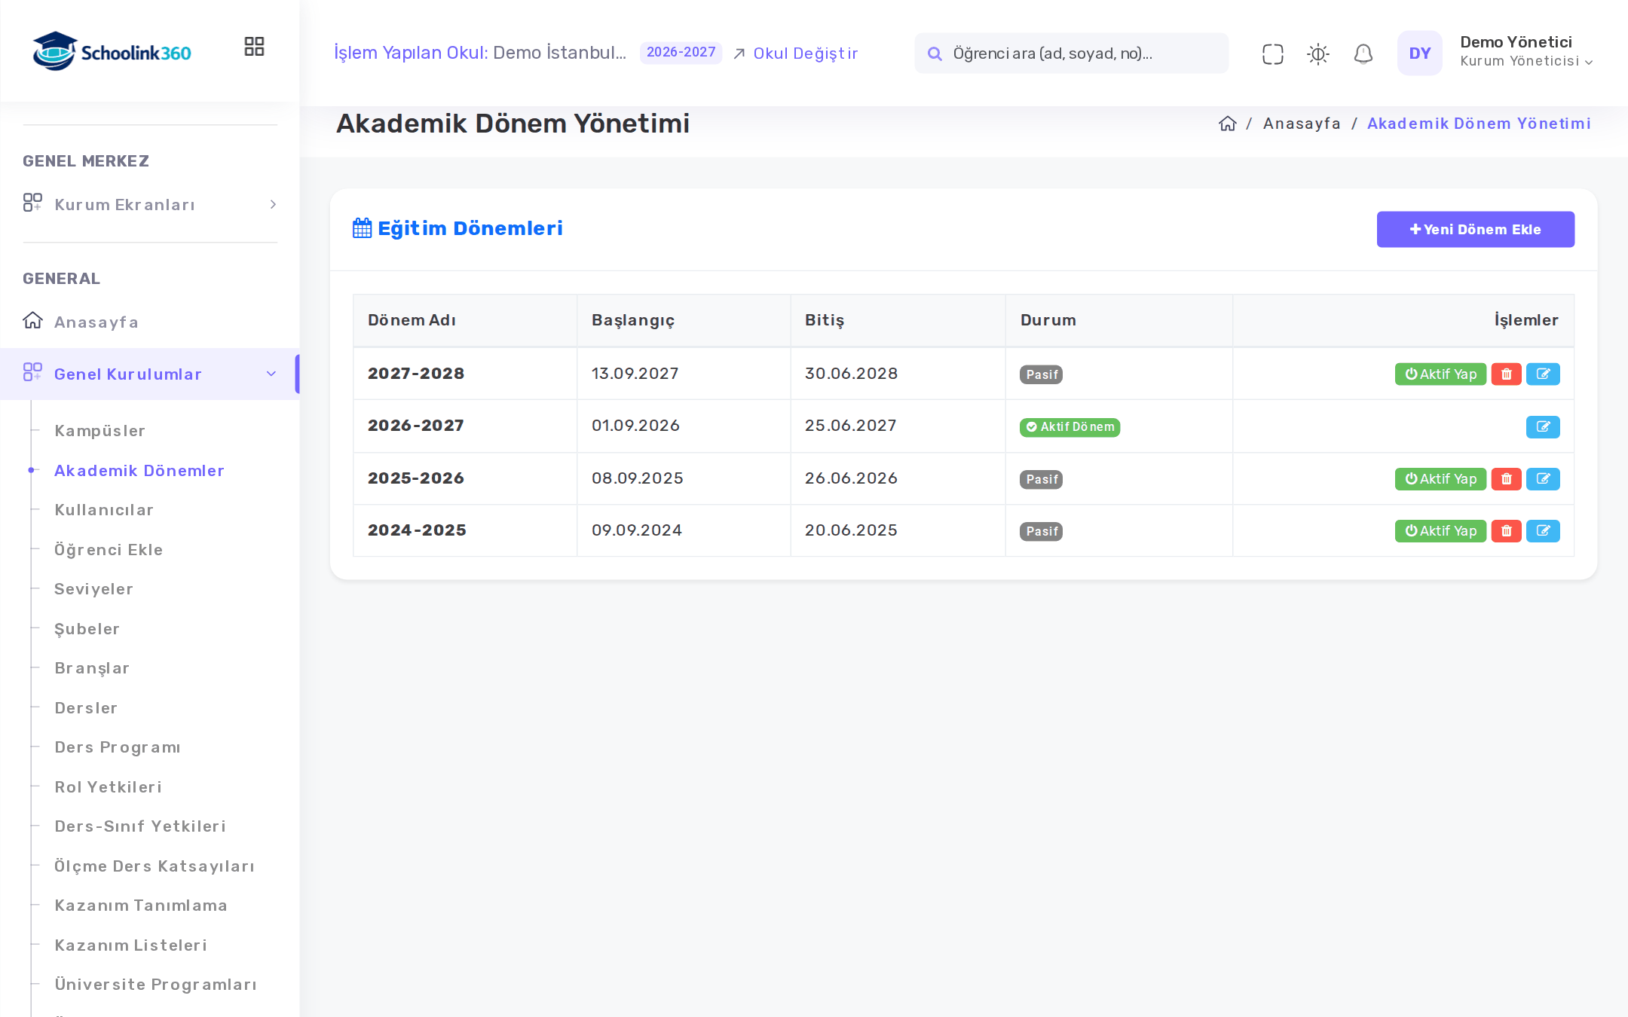Activate the 2025-2026 term with Aktif Yap
Image resolution: width=1628 pixels, height=1017 pixels.
(x=1440, y=479)
